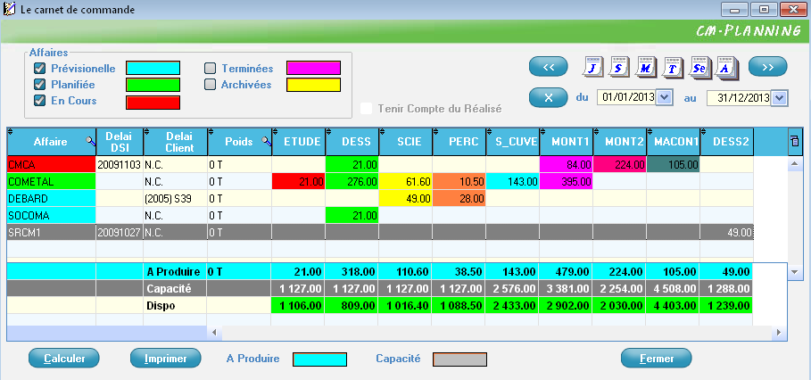This screenshot has width=811, height=380.
Task: Open the table options icon right of DESS2
Action: [x=794, y=141]
